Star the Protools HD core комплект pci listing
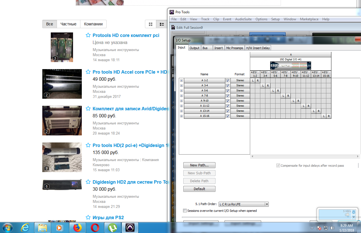The height and width of the screenshot is (233, 361). [x=88, y=35]
